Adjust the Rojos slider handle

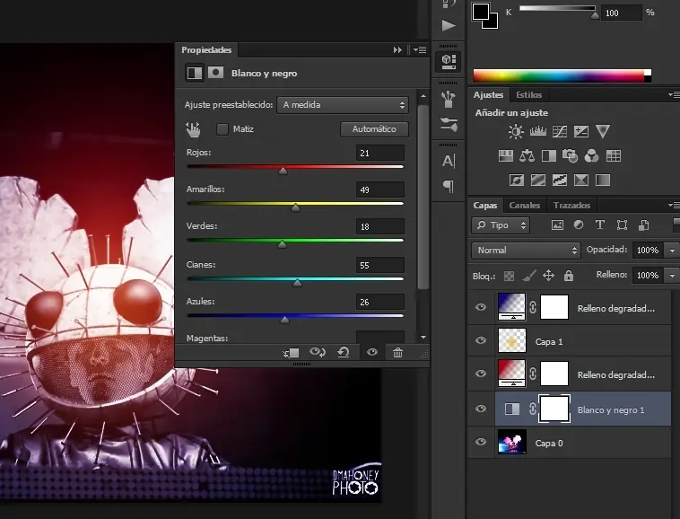coord(283,171)
